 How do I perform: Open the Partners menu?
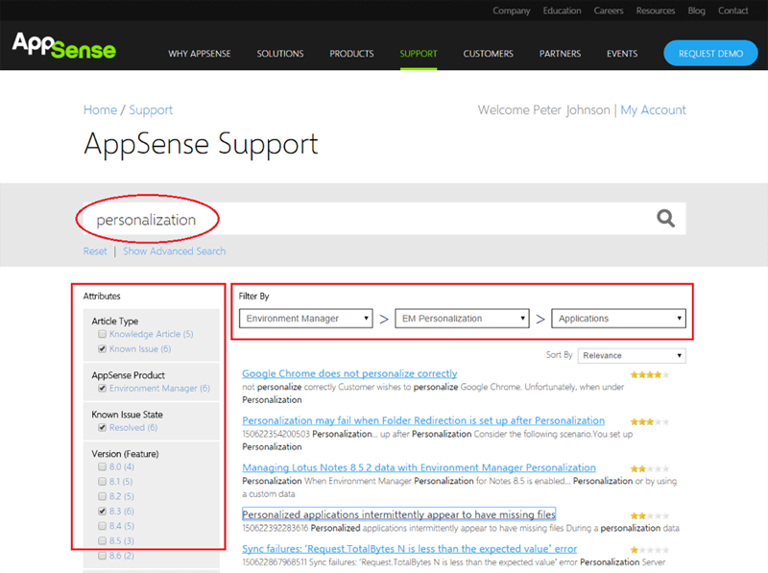click(x=560, y=54)
